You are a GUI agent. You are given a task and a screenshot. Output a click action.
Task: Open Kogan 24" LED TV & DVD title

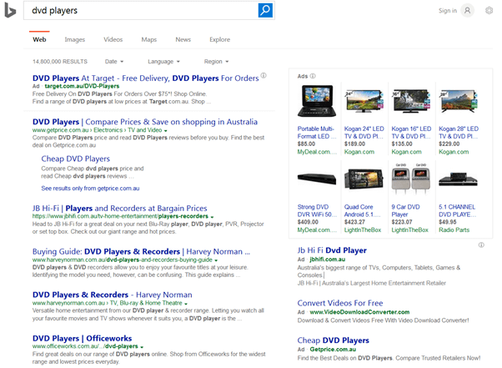click(364, 133)
